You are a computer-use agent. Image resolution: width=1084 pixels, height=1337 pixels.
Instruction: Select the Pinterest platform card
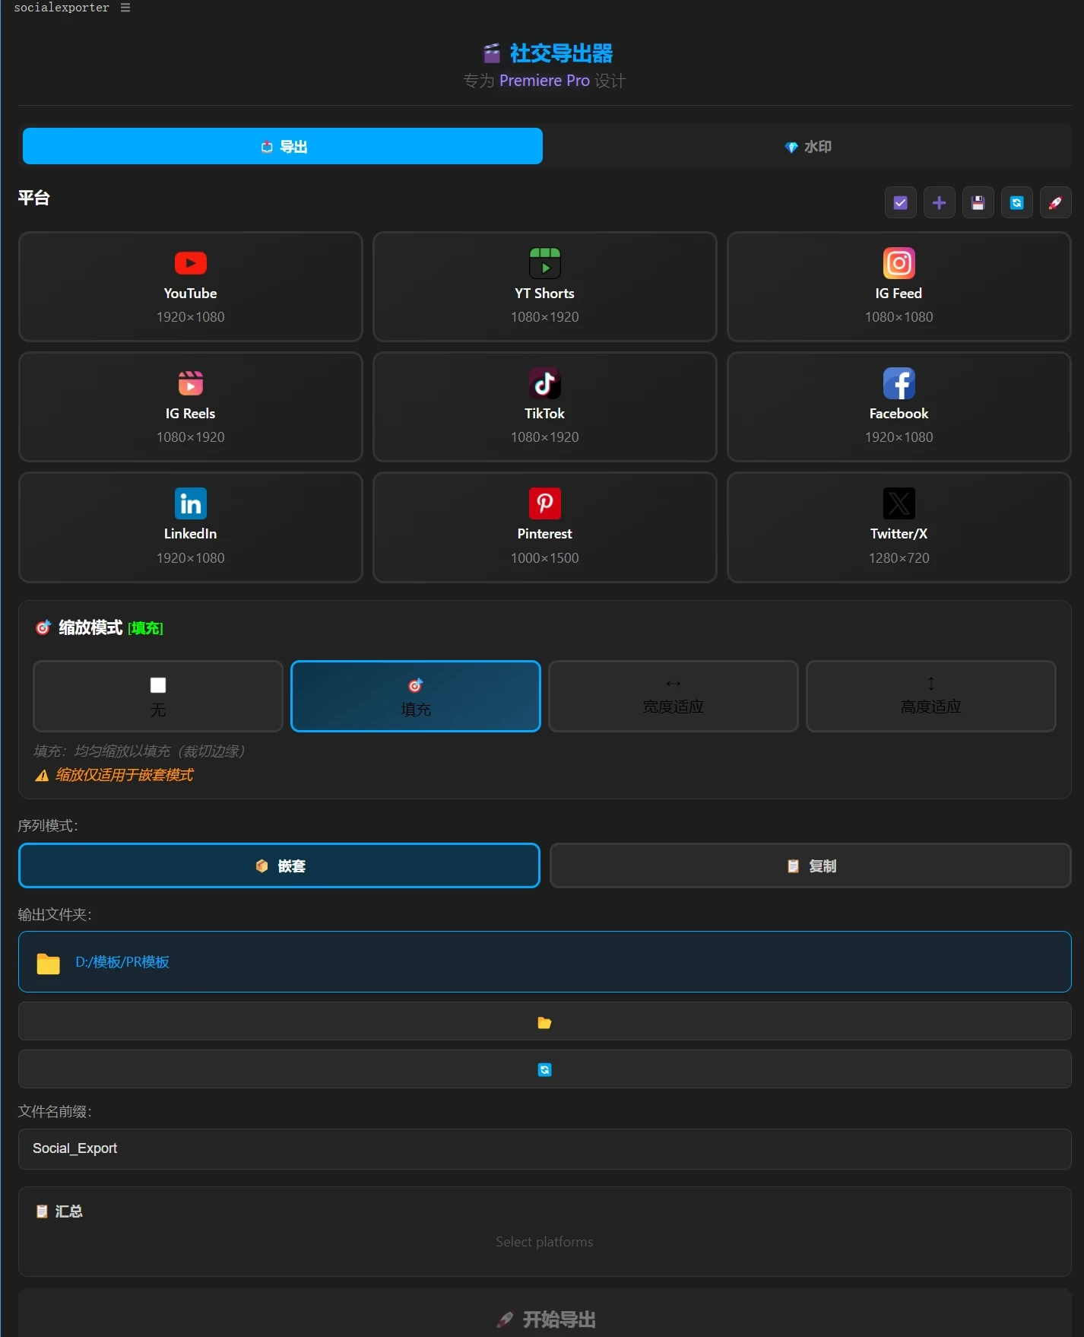click(x=545, y=527)
